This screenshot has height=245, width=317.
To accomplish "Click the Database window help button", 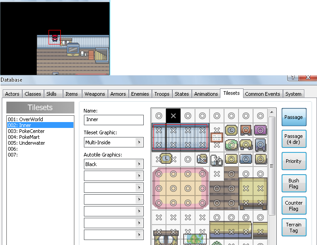I will tap(293, 78).
